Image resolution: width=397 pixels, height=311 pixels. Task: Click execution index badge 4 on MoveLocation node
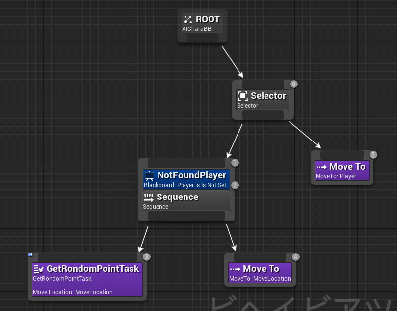tap(295, 257)
